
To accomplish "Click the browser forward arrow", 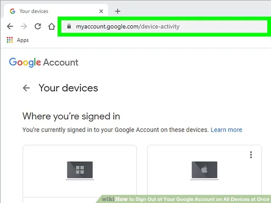I will tap(24, 26).
